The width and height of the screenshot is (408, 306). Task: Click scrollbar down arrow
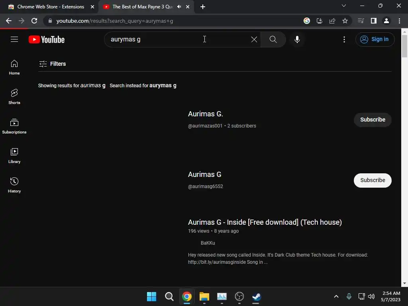(x=405, y=283)
